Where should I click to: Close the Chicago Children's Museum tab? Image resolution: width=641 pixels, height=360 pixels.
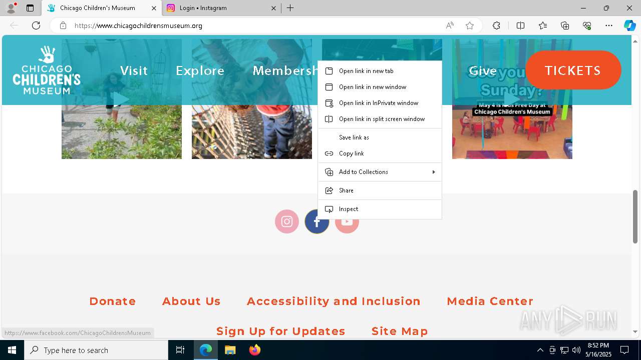154,8
